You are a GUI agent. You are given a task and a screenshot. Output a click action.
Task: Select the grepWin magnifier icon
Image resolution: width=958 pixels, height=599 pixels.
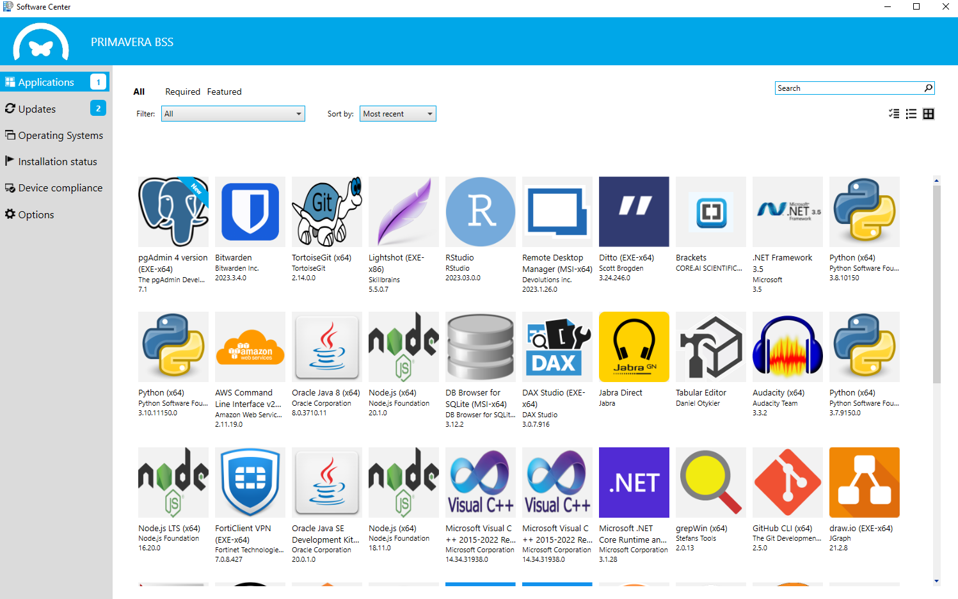pos(711,483)
